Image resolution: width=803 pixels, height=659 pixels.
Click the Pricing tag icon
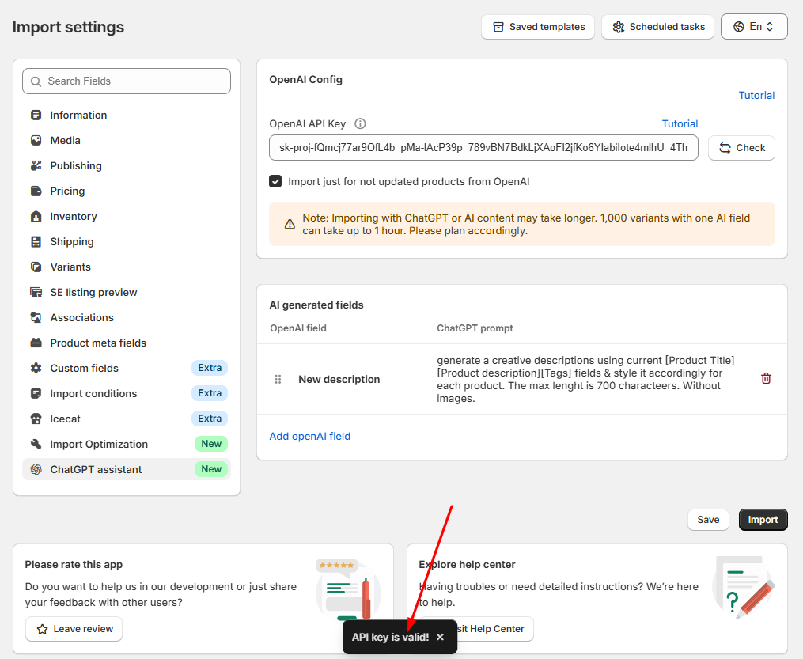pos(36,191)
